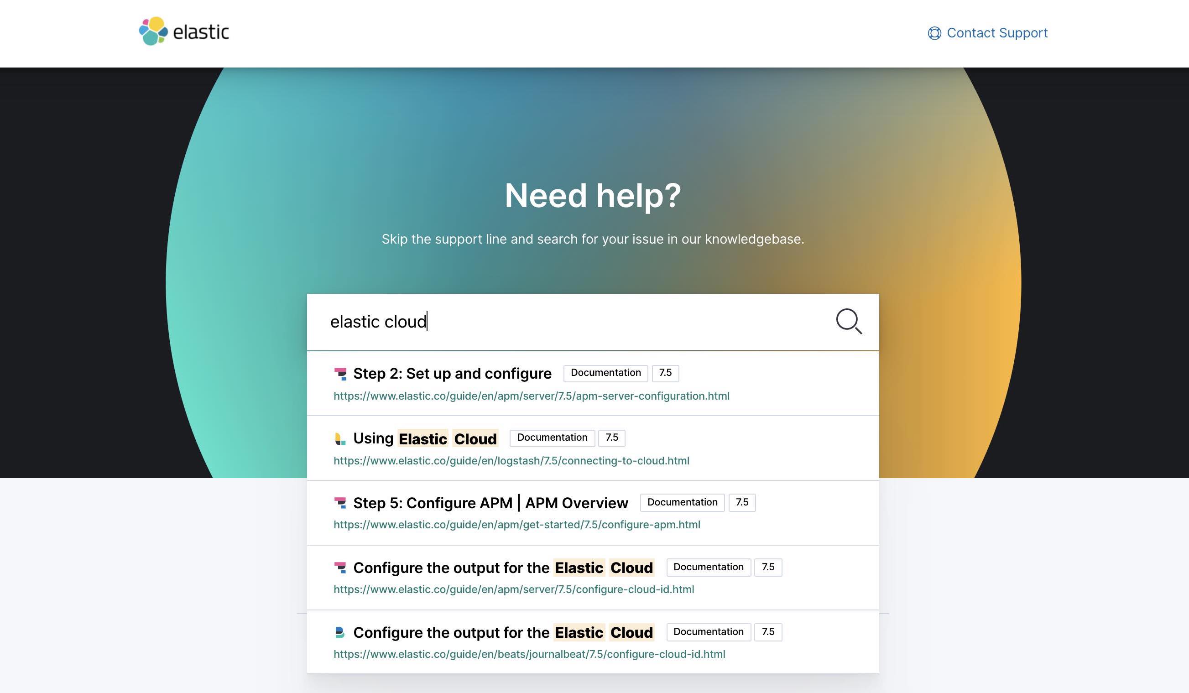Click APM icon next to 'Step 2: Set up and configure'
This screenshot has height=693, width=1189.
pos(340,374)
